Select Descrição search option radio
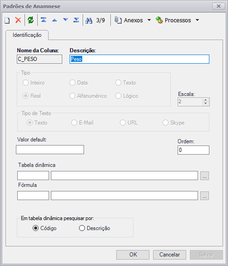Screen dimensions: 228x266 coord(82,228)
